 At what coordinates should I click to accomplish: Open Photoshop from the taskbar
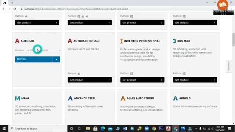161,128
